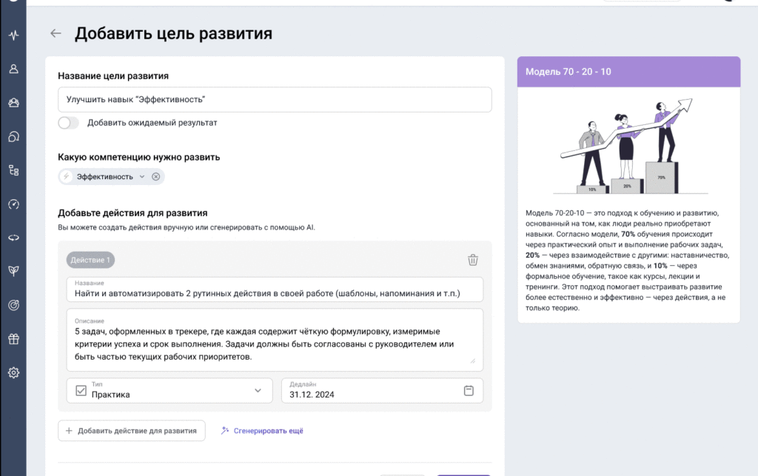Select the headset support icon in sidebar
758x476 pixels.
13,136
